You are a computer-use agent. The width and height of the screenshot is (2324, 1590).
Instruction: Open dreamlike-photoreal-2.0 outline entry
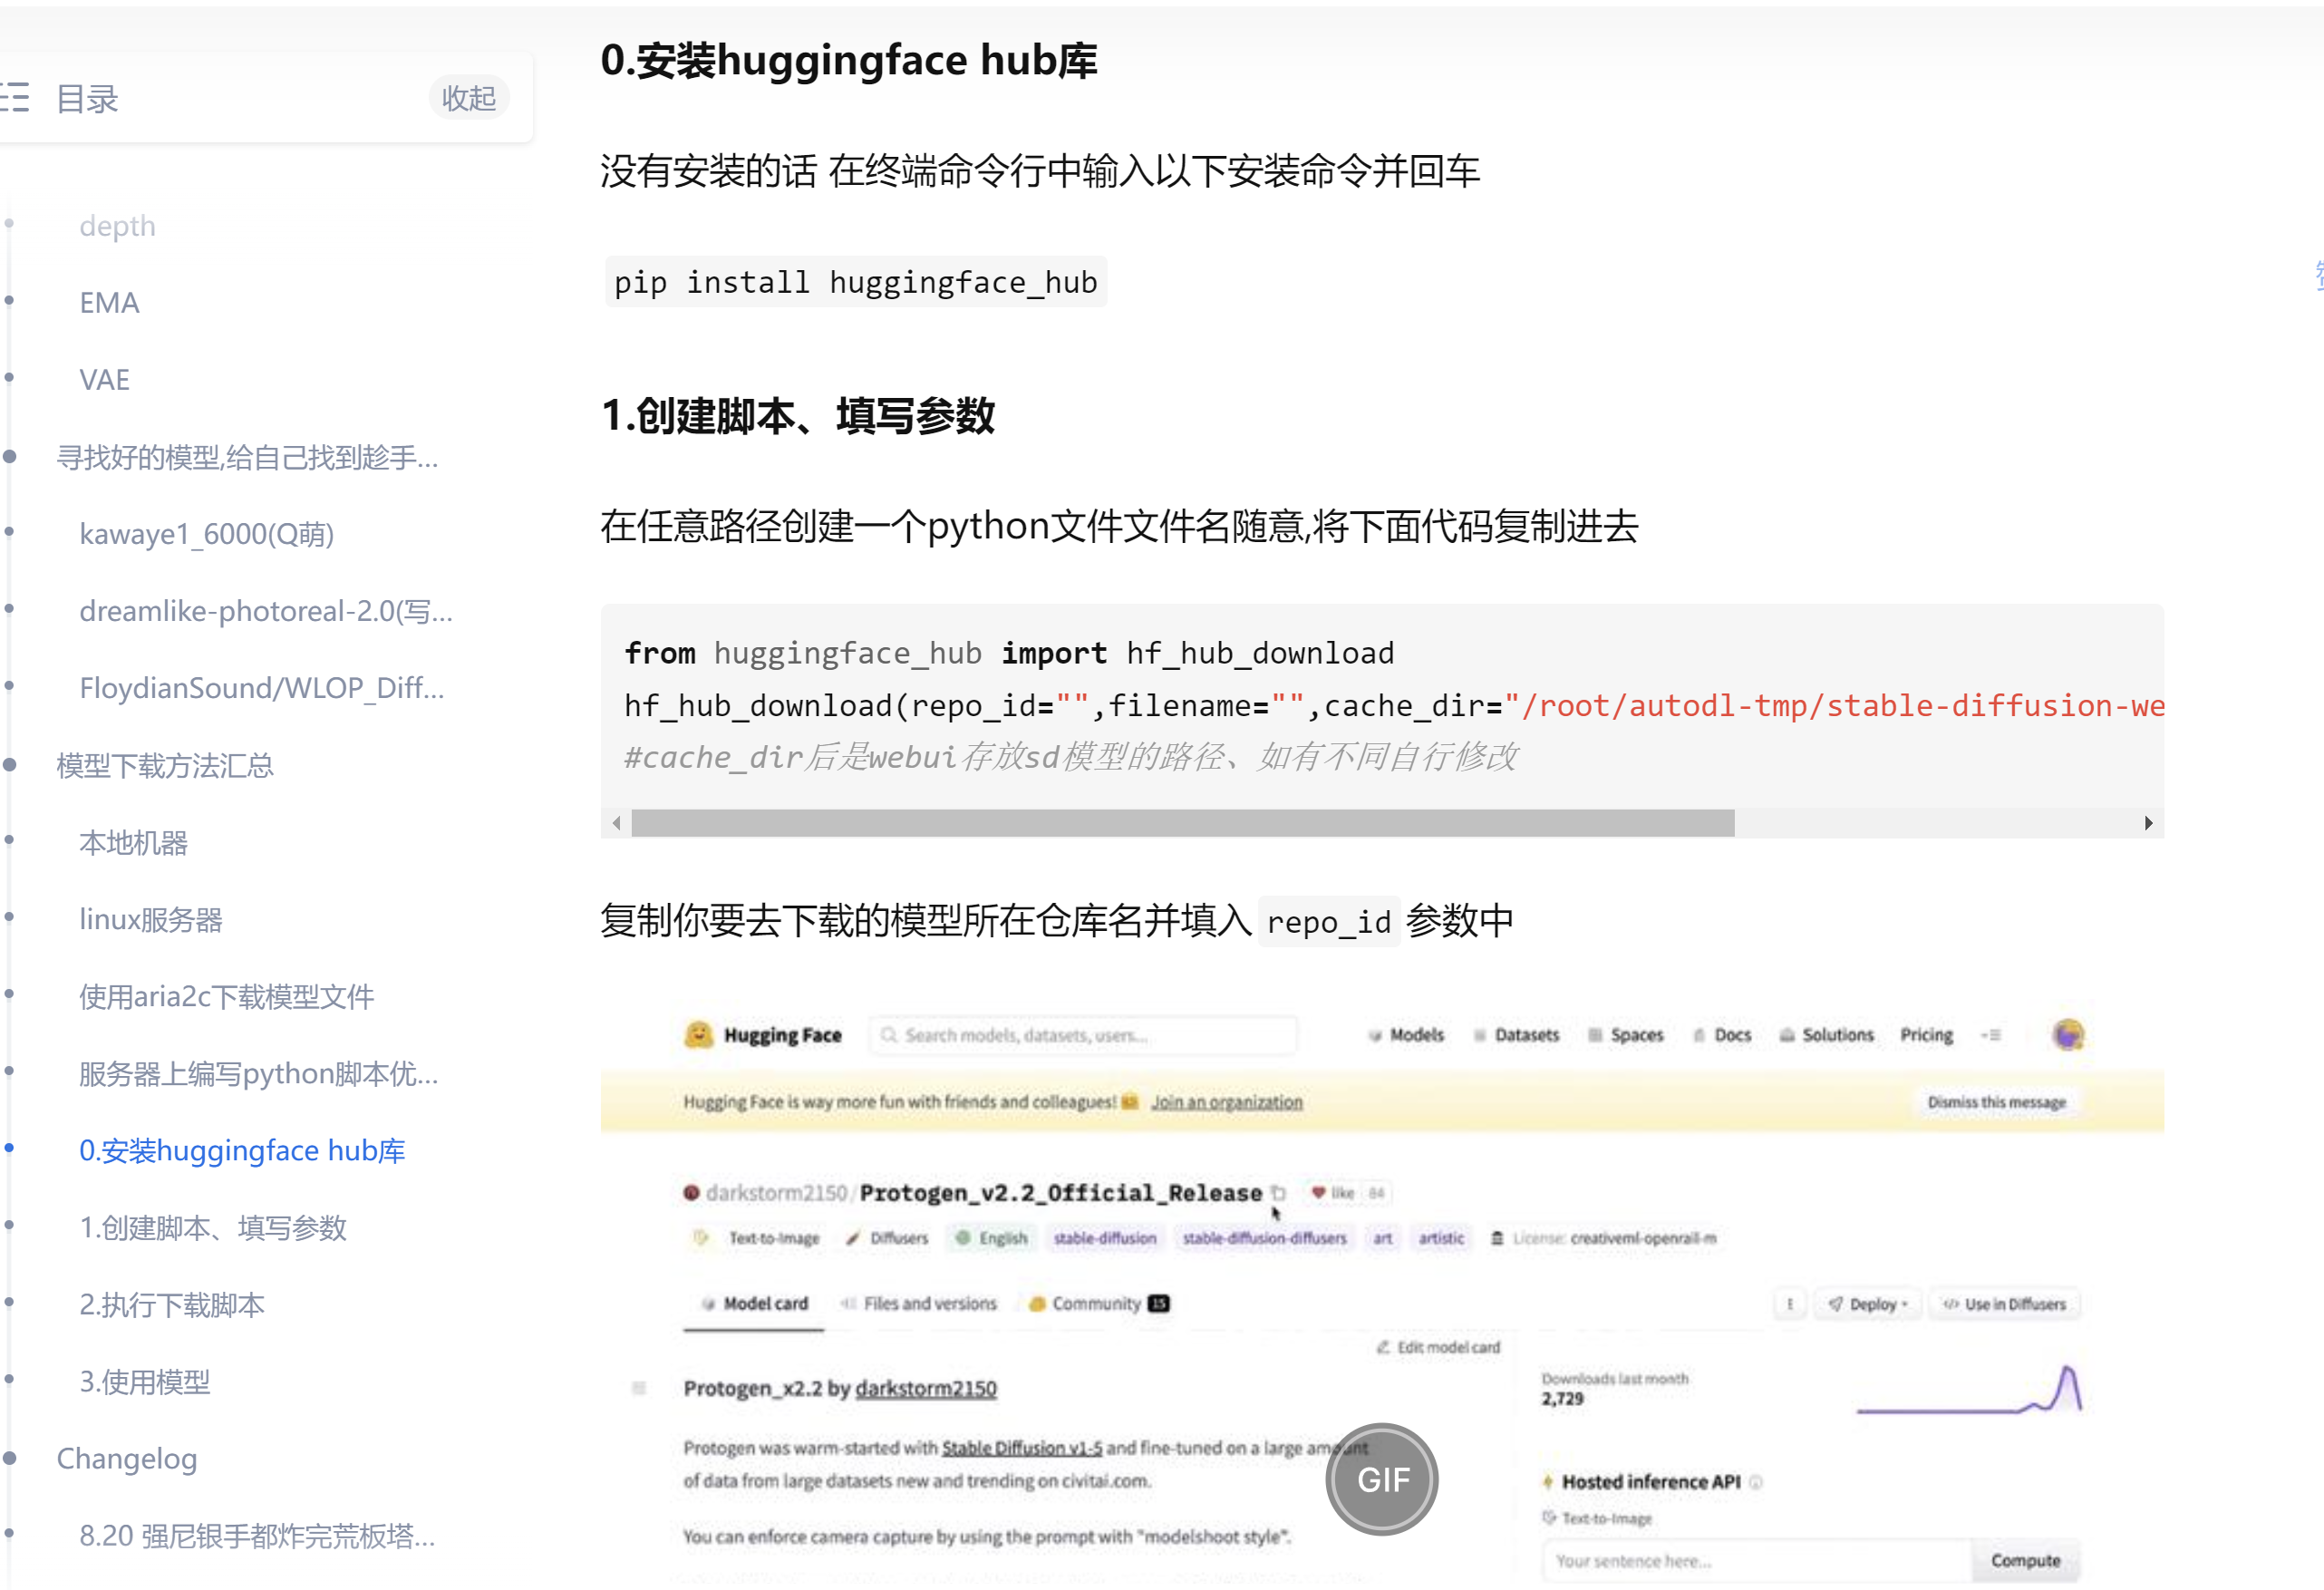[266, 611]
